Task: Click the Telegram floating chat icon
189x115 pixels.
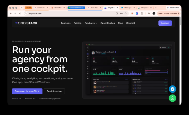Action: point(172,89)
